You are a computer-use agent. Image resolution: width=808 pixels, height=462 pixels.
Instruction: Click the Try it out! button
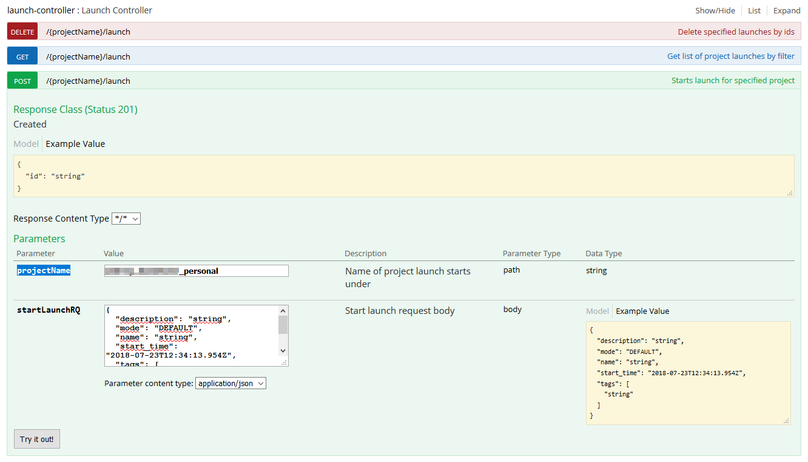pyautogui.click(x=36, y=439)
